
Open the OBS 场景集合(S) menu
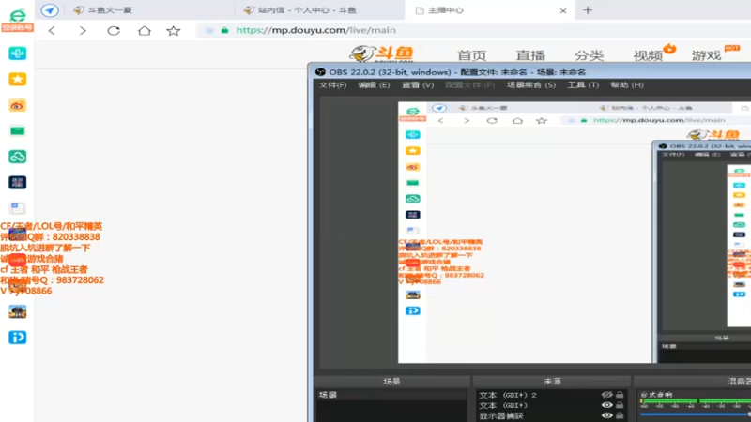tap(531, 85)
